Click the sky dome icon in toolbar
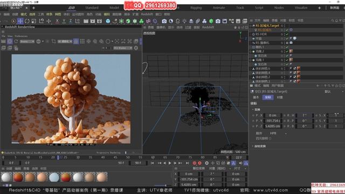Viewport: 345px width, 194px height. point(191,21)
